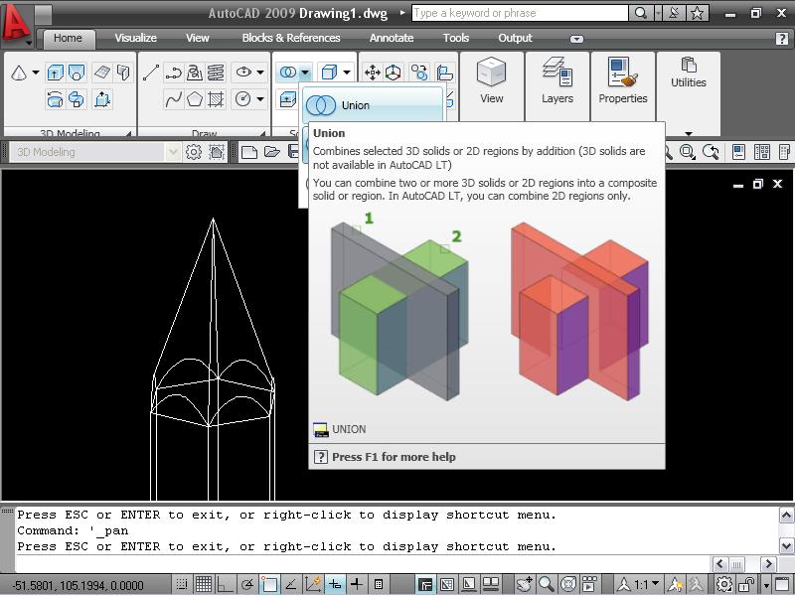
Task: Select the Line draw tool
Action: click(x=151, y=73)
